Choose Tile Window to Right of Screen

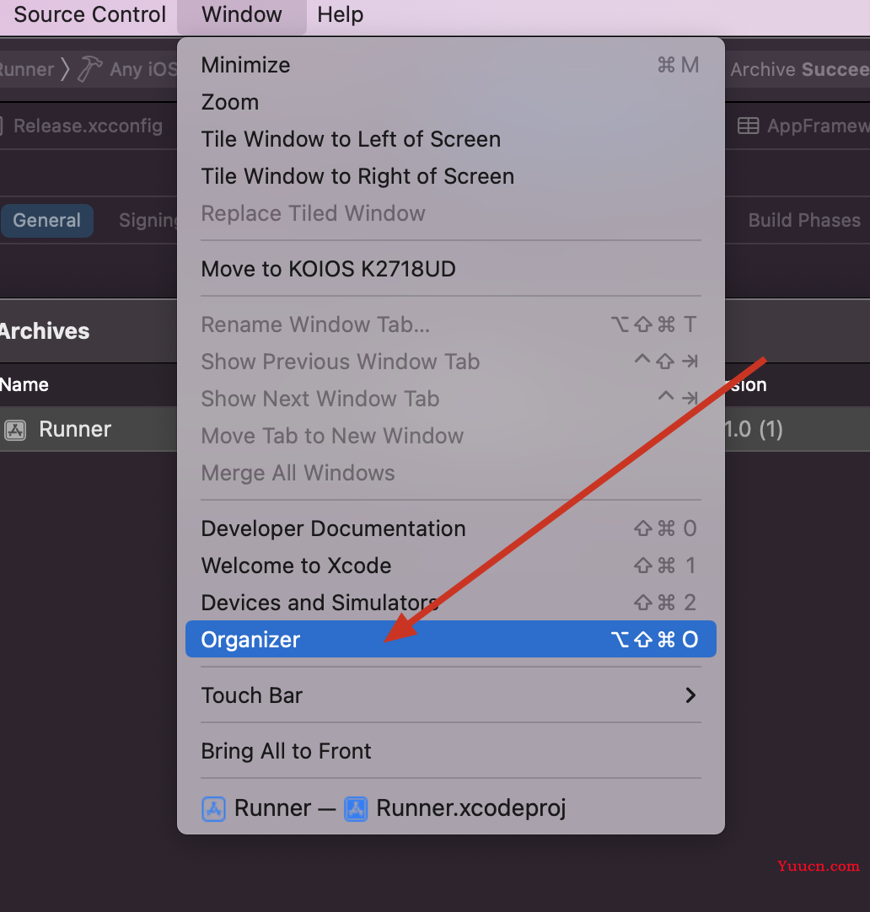451,176
